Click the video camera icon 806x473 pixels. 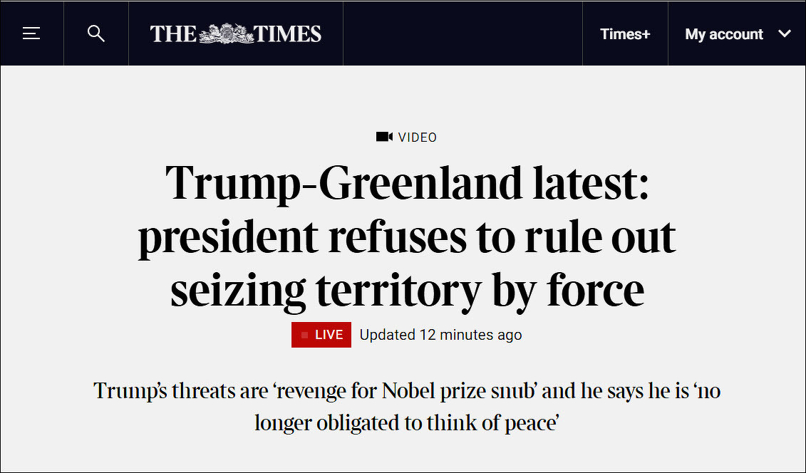[384, 137]
